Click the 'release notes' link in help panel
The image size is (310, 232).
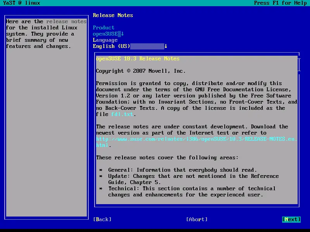66,22
